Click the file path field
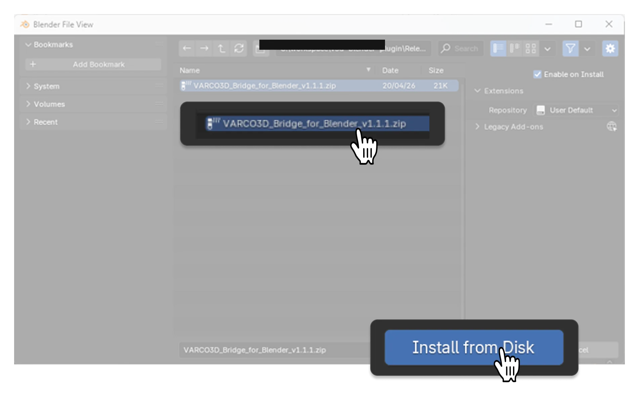 point(353,49)
